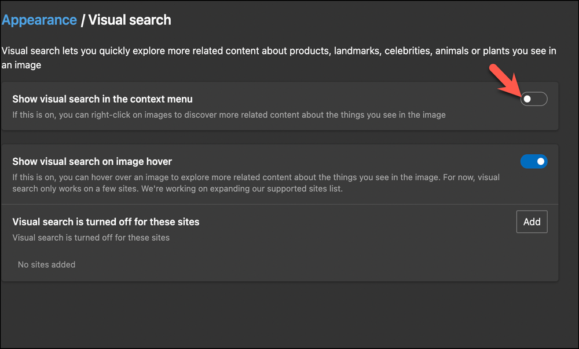This screenshot has width=579, height=349.
Task: Click the 'Show visual search in the context menu' label
Action: coord(102,99)
